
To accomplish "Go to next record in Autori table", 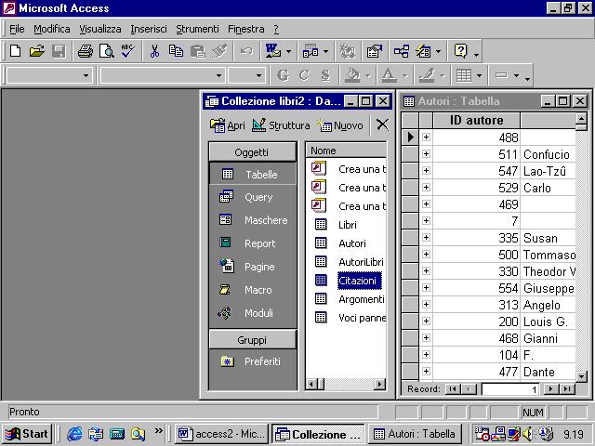I will [x=550, y=389].
